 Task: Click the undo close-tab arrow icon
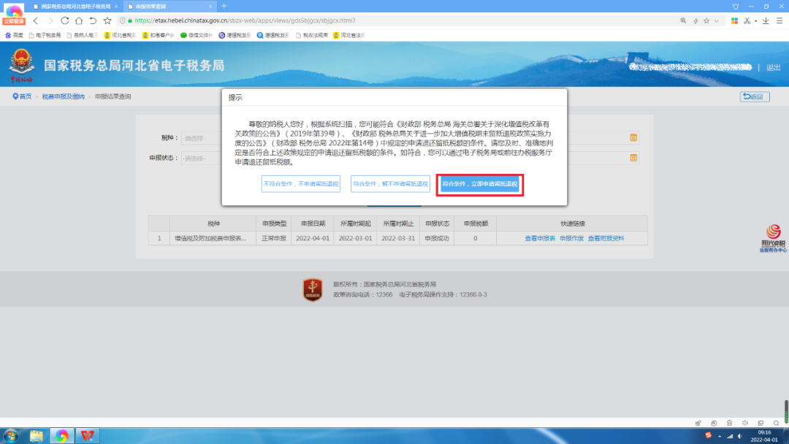(x=93, y=20)
